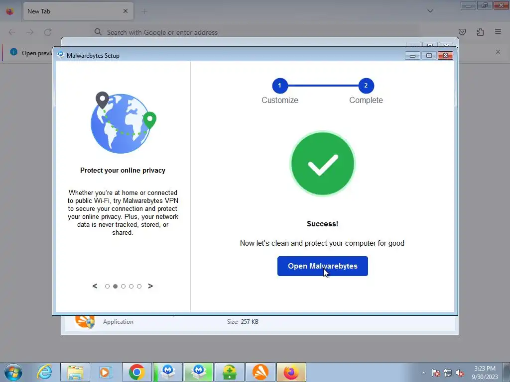Expand Firefox list all tabs chevron
510x382 pixels.
[x=430, y=11]
